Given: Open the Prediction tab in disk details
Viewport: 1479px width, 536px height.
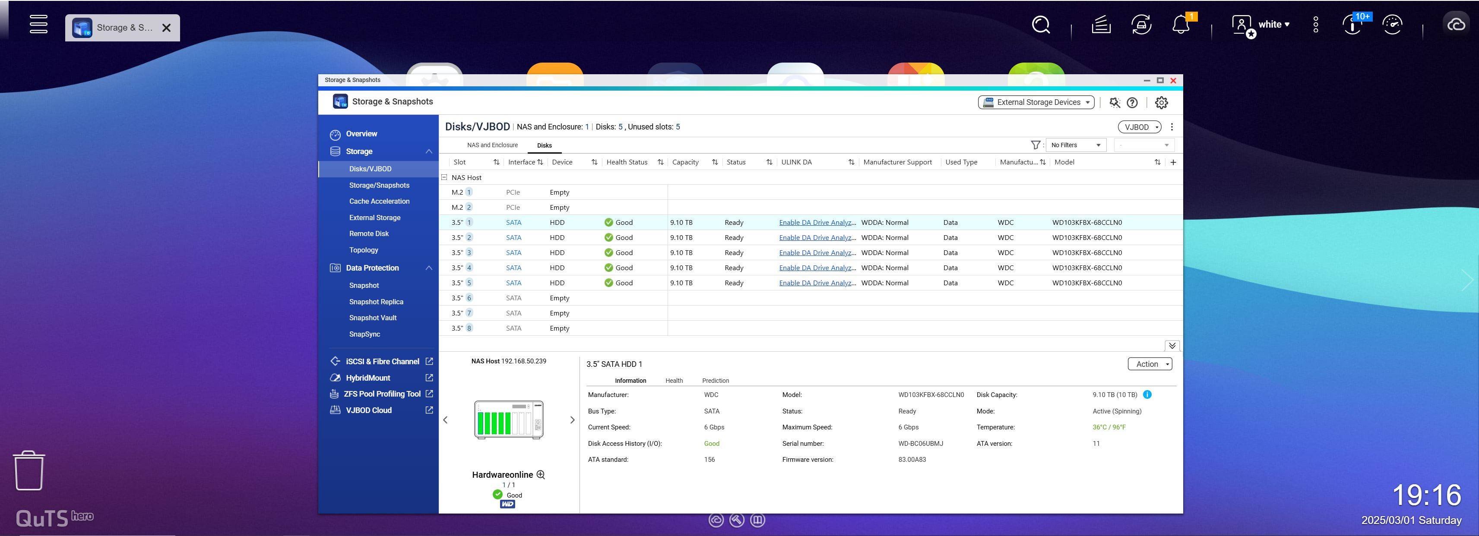Looking at the screenshot, I should point(716,381).
